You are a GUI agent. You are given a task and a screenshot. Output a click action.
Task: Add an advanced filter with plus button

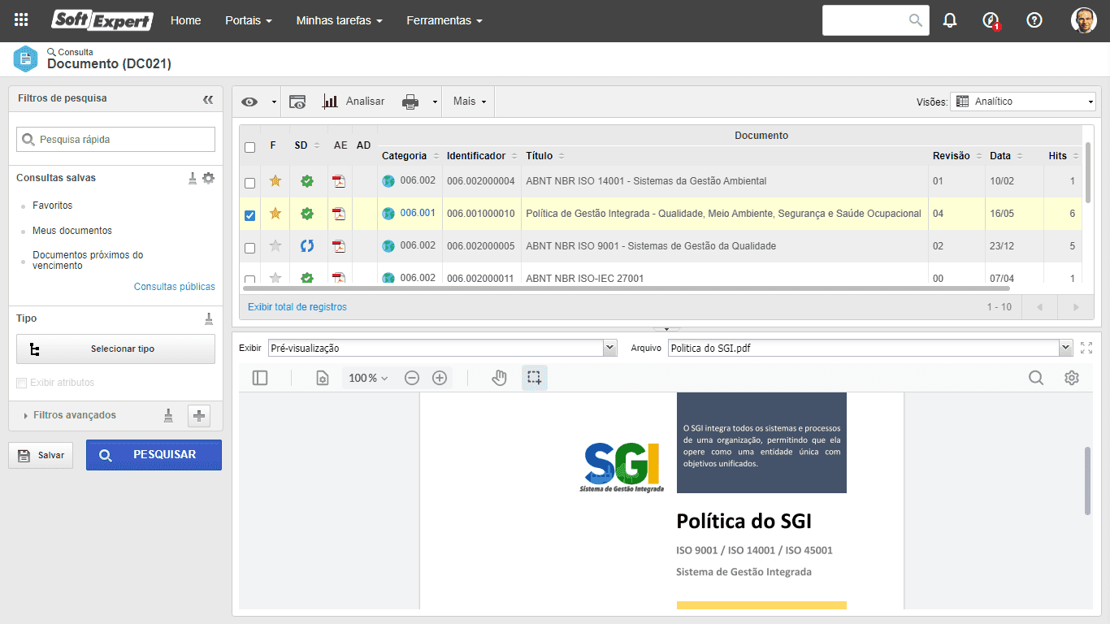point(199,416)
